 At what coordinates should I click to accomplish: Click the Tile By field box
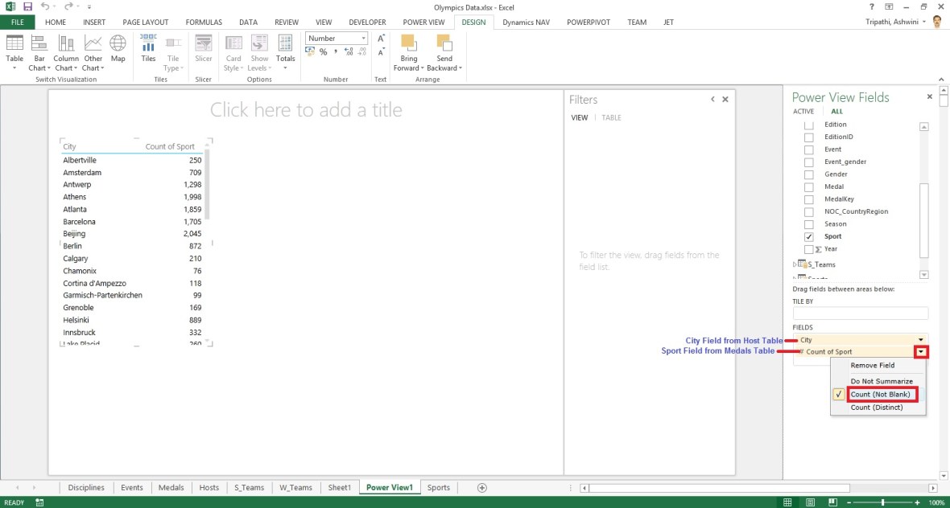click(x=860, y=313)
